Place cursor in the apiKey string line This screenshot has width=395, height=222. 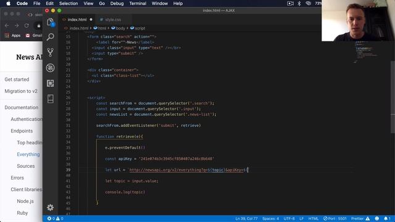pyautogui.click(x=159, y=159)
